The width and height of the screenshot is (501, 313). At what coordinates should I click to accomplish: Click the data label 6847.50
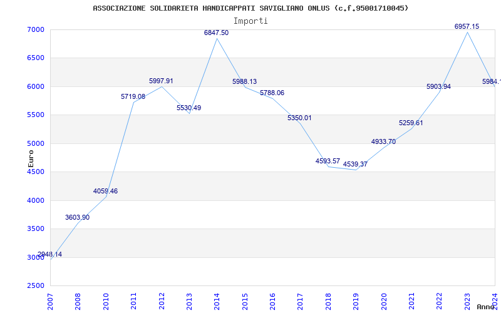point(216,33)
